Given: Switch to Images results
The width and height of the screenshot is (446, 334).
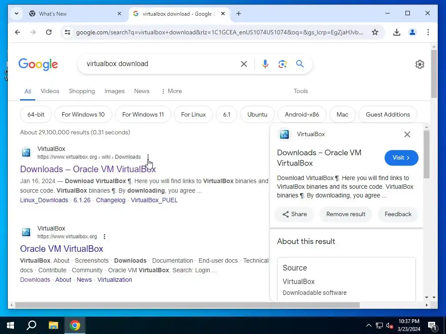Looking at the screenshot, I should 115,91.
